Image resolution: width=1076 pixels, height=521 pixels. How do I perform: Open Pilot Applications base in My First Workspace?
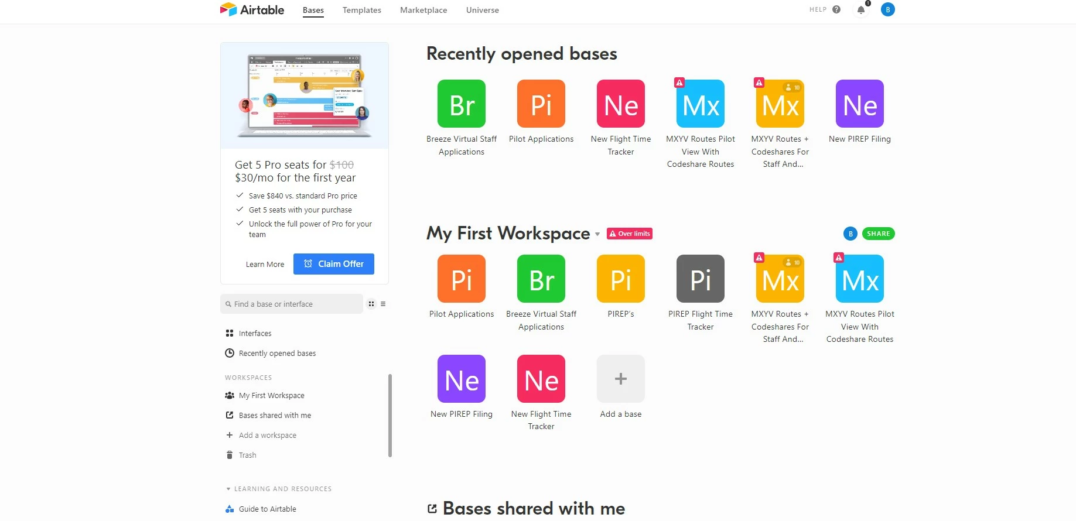coord(462,279)
